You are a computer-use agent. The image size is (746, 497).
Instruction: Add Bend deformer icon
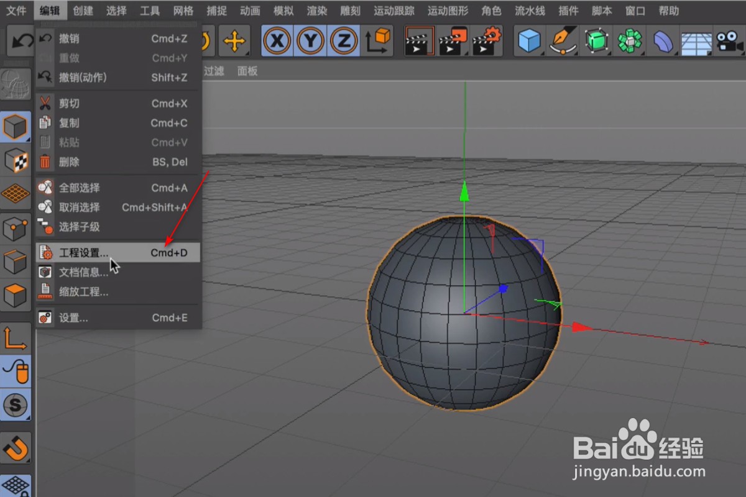pyautogui.click(x=663, y=42)
